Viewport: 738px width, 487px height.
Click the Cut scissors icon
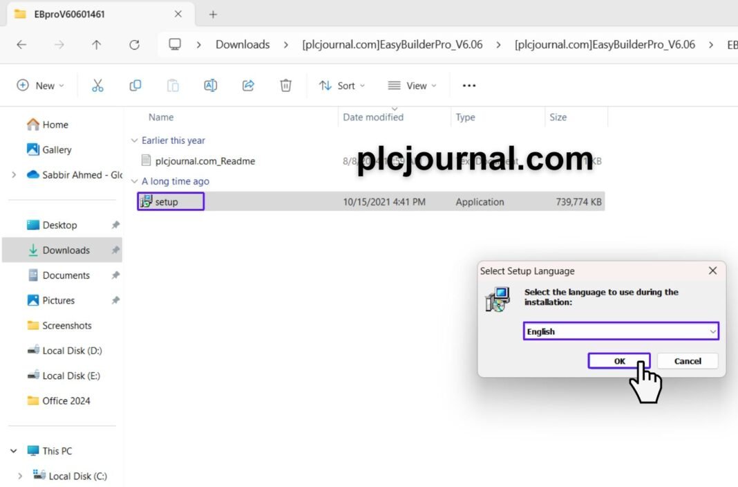tap(97, 85)
